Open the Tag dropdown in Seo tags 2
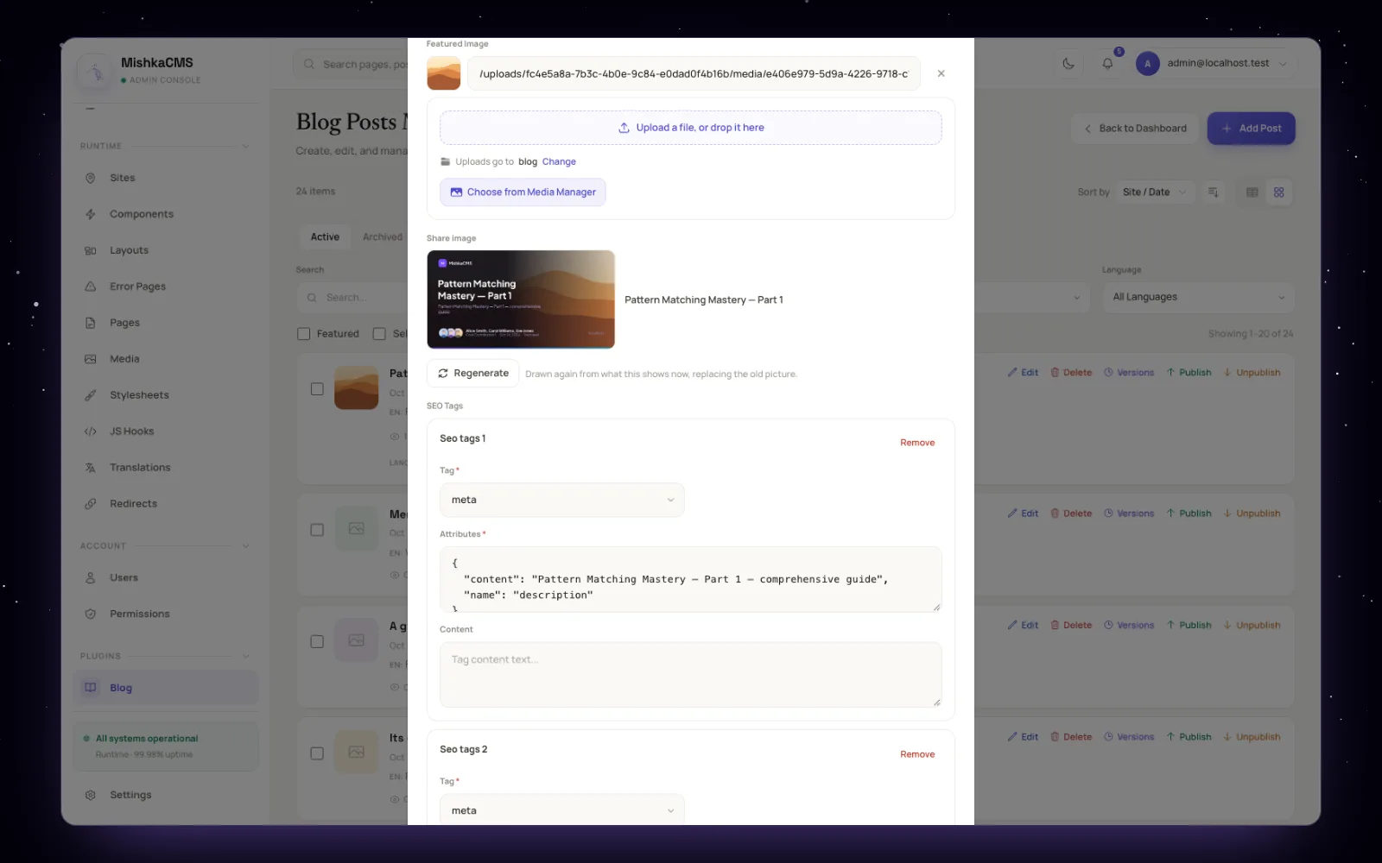The width and height of the screenshot is (1382, 863). (561, 810)
